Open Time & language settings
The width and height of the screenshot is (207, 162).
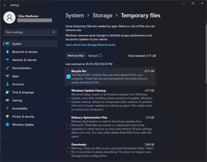tap(30, 92)
